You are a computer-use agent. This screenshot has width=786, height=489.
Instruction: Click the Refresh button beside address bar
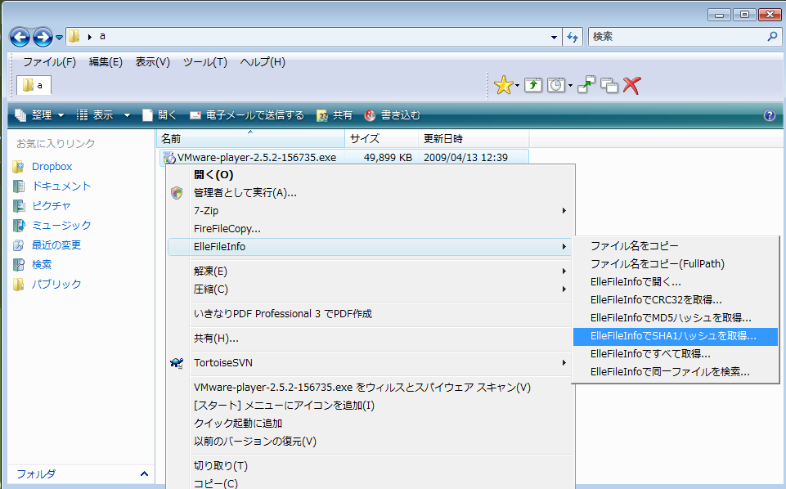(573, 37)
